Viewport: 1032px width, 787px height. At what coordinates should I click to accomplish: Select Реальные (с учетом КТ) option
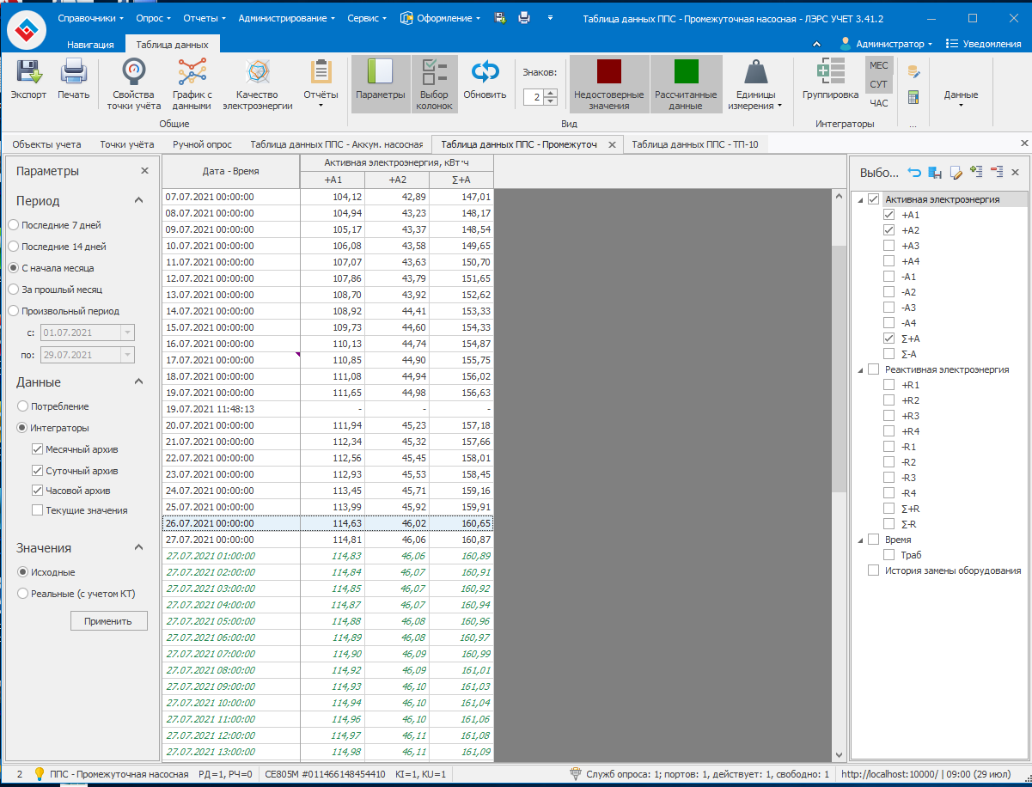click(x=22, y=593)
